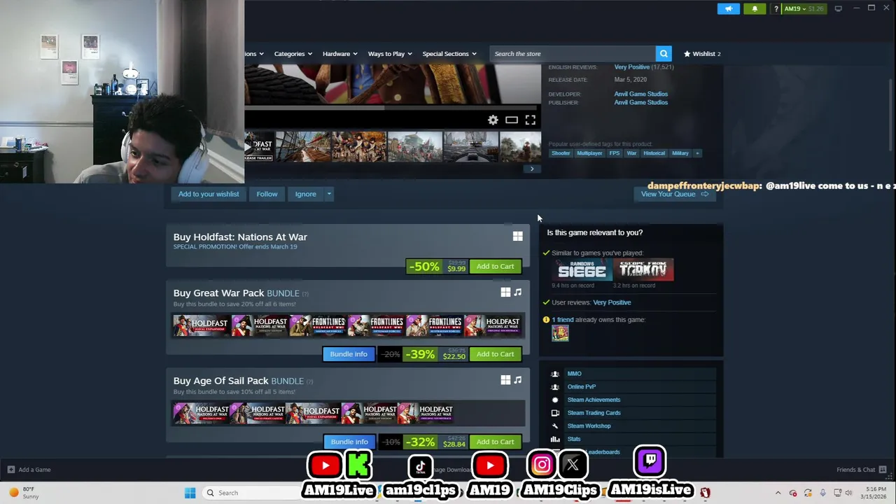Ignore this game

click(305, 194)
